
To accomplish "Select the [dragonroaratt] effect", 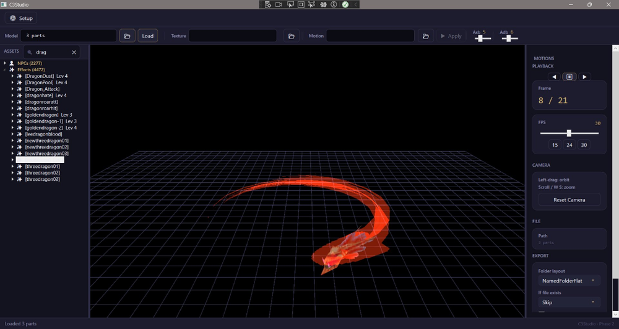I will click(41, 102).
